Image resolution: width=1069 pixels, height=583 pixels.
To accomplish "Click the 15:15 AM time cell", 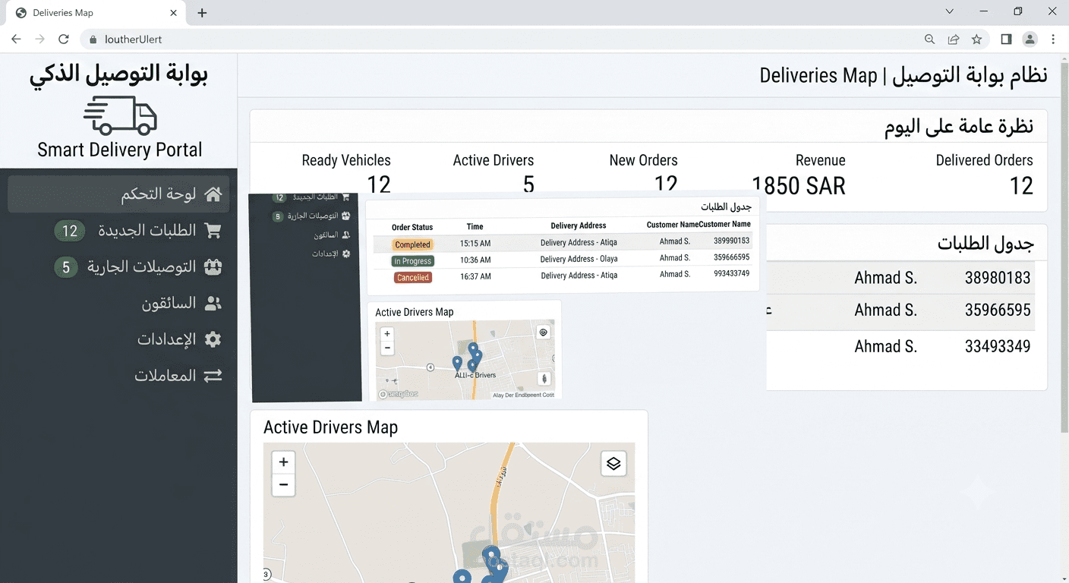I will click(x=475, y=244).
